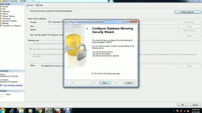The width and height of the screenshot is (202, 113).
Task: Click the network signal tray icon
Action: tap(184, 111)
